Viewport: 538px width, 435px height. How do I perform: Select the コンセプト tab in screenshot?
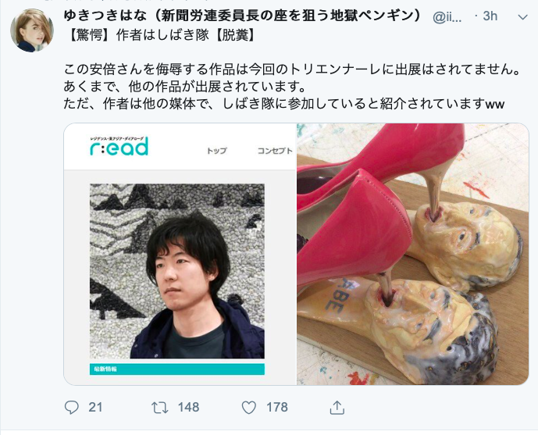pos(275,151)
